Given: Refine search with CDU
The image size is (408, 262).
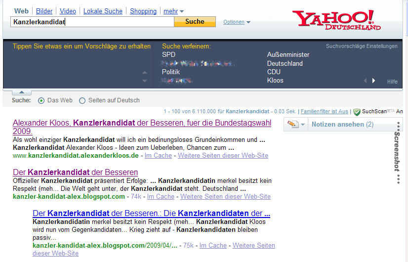Looking at the screenshot, I should (x=274, y=72).
